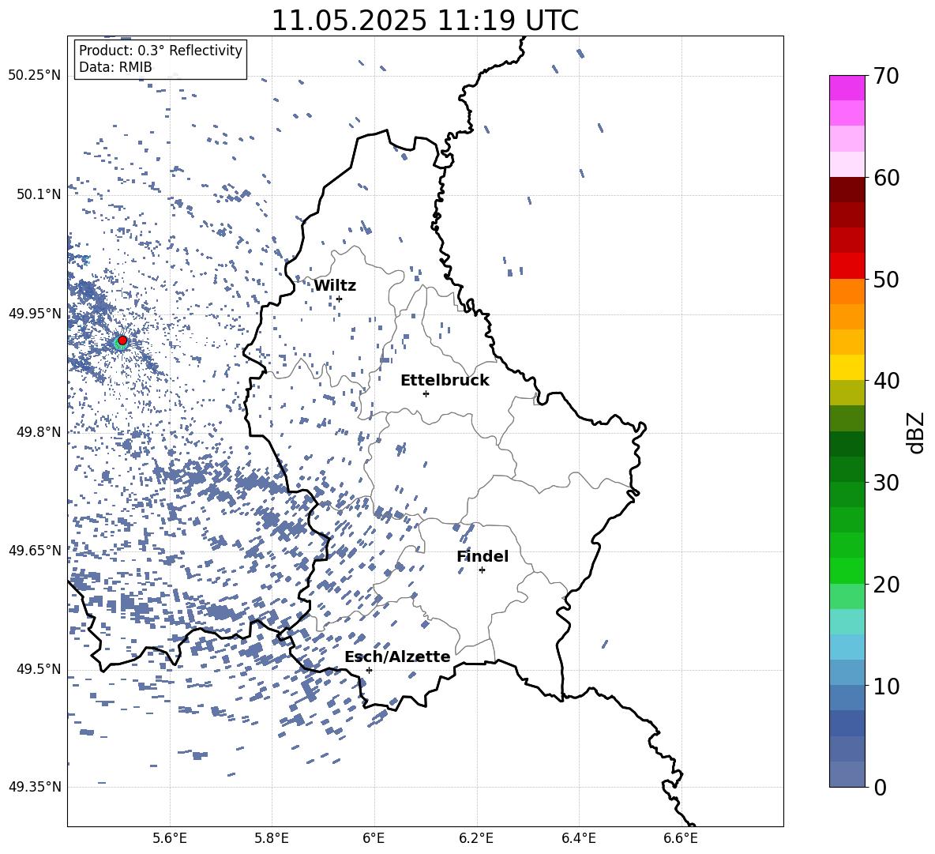
Task: Click the 6.2°E longitude label
Action: coord(476,838)
